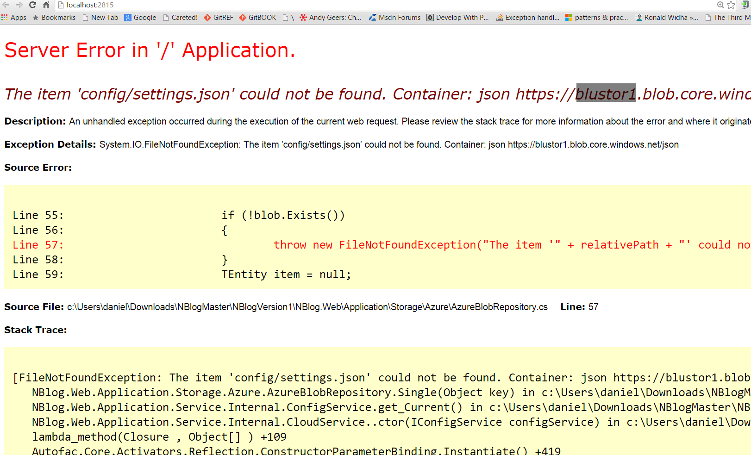Click 'Line 59:' TEntity item = null
Image resolution: width=751 pixels, height=455 pixels.
[182, 274]
